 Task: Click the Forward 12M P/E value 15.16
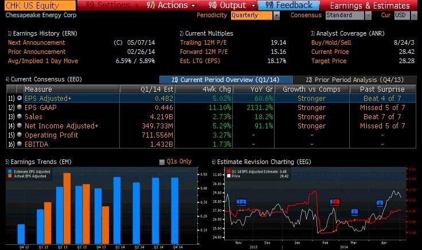[x=278, y=52]
